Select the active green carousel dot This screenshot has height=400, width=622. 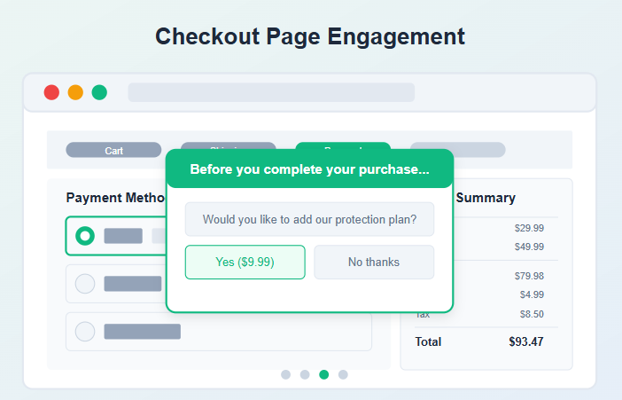pos(323,374)
